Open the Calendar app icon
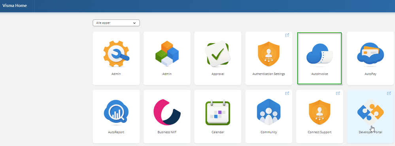The height and width of the screenshot is (146, 395). coord(217,112)
